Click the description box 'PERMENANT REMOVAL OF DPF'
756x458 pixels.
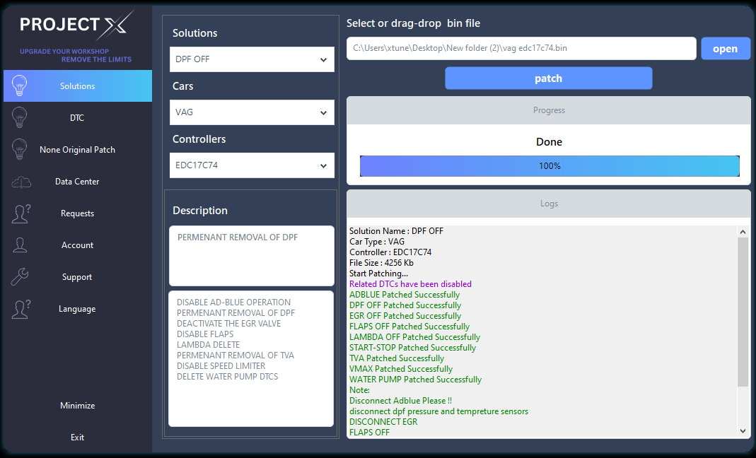click(252, 256)
